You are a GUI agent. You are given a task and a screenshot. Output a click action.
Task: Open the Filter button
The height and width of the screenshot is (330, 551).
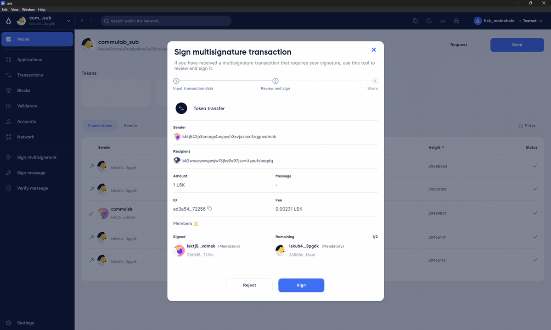[527, 126]
